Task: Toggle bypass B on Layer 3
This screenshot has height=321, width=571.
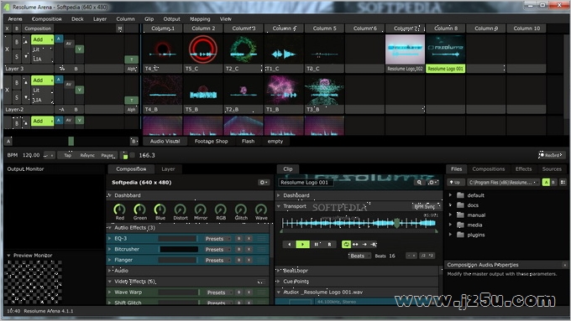Action: (x=17, y=42)
